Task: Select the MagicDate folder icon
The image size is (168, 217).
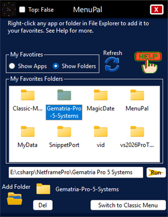Action: click(x=101, y=95)
